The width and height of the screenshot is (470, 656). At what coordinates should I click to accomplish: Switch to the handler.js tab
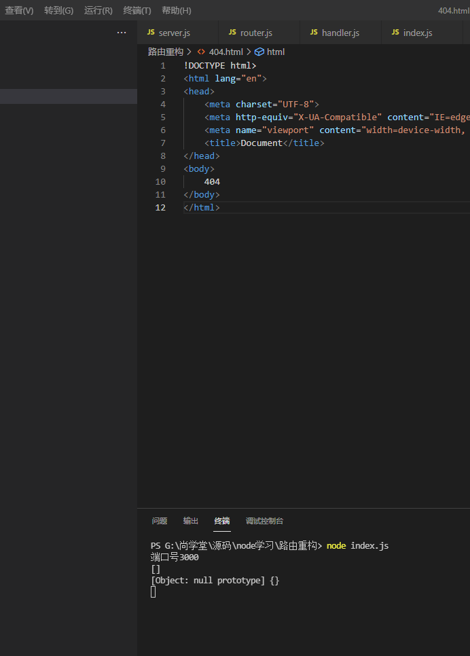coord(341,33)
